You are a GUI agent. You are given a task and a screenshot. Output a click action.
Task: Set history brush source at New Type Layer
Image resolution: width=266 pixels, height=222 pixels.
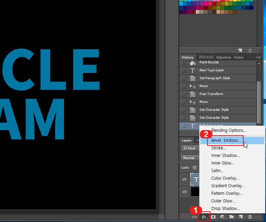click(183, 70)
